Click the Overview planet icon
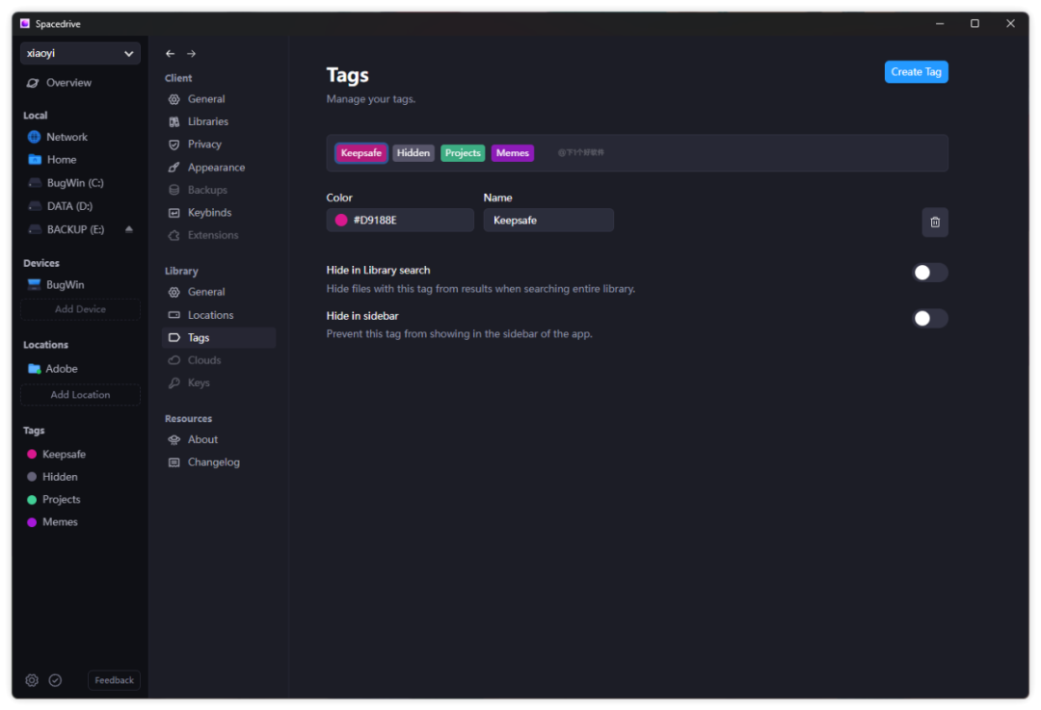 pos(33,83)
